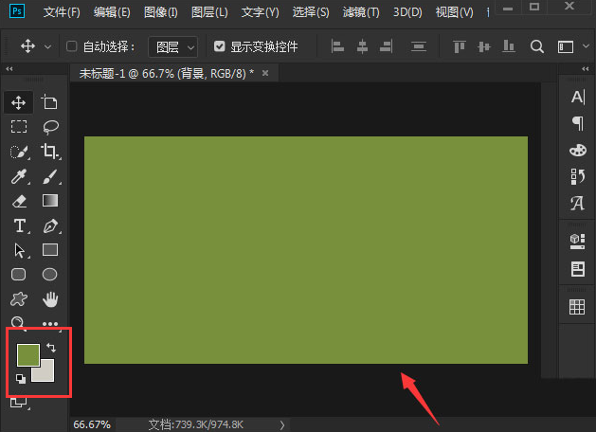The width and height of the screenshot is (596, 432).
Task: Activate the Crop tool
Action: pos(50,152)
